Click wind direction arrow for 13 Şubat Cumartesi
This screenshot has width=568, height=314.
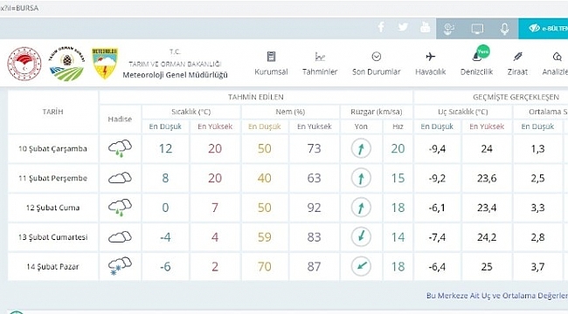click(x=361, y=237)
